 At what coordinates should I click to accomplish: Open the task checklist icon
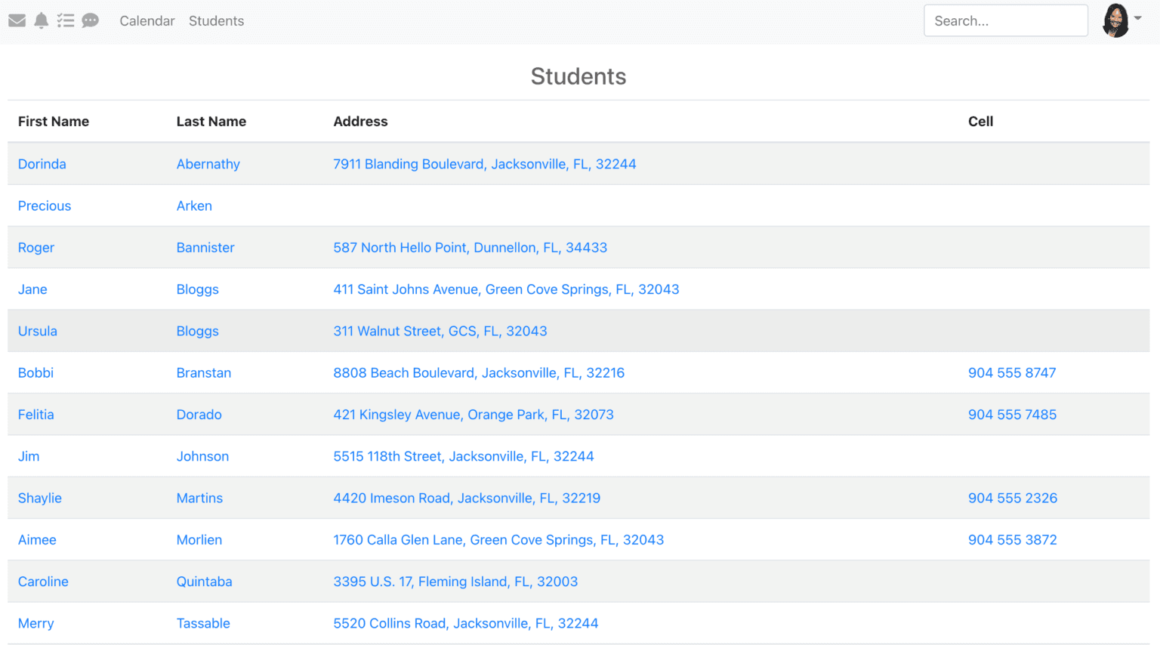[66, 20]
